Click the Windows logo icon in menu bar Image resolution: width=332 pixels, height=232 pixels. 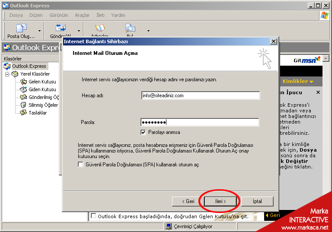[325, 16]
